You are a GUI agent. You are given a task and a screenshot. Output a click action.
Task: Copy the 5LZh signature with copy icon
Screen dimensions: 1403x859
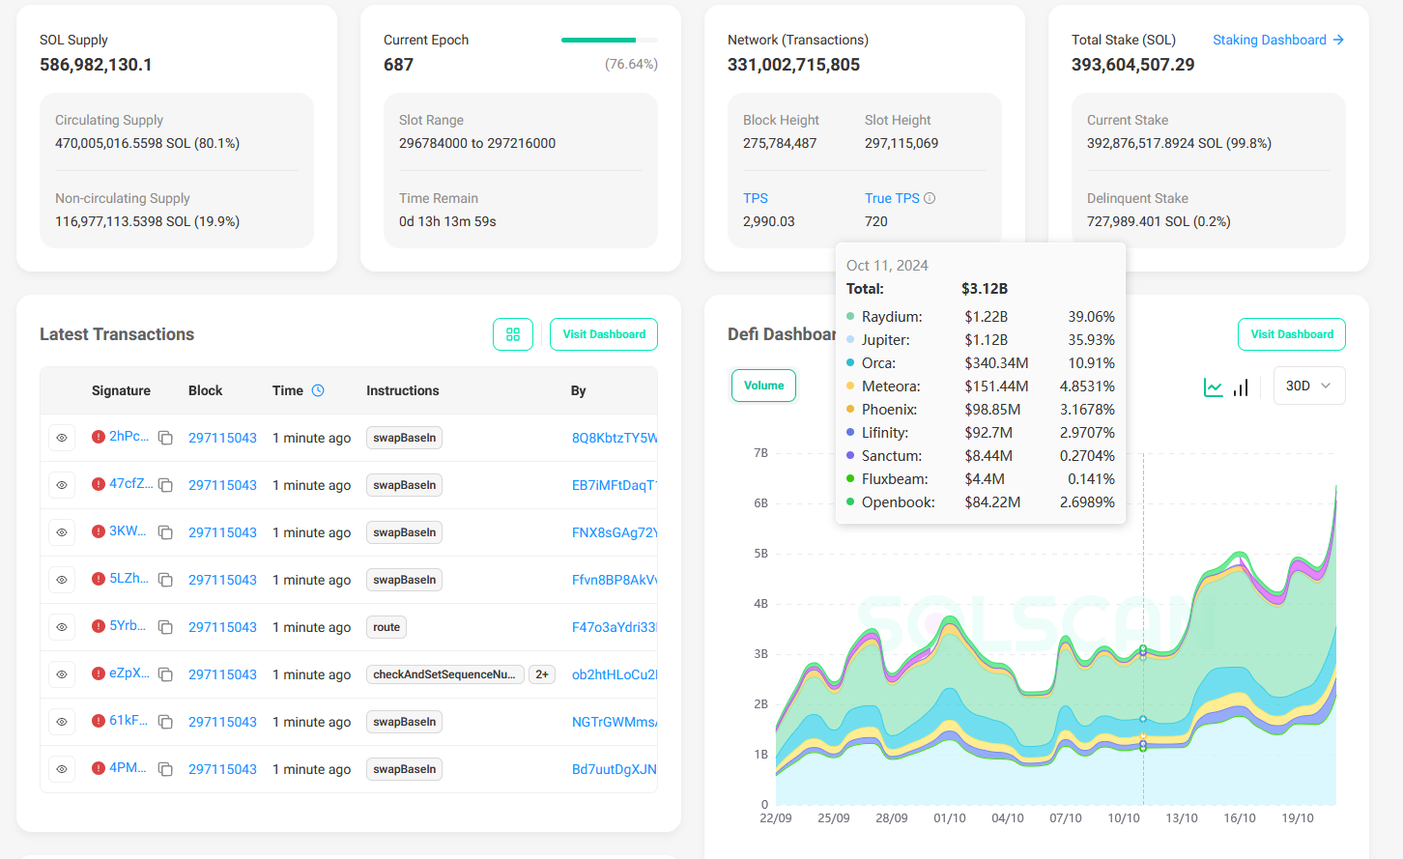coord(165,580)
